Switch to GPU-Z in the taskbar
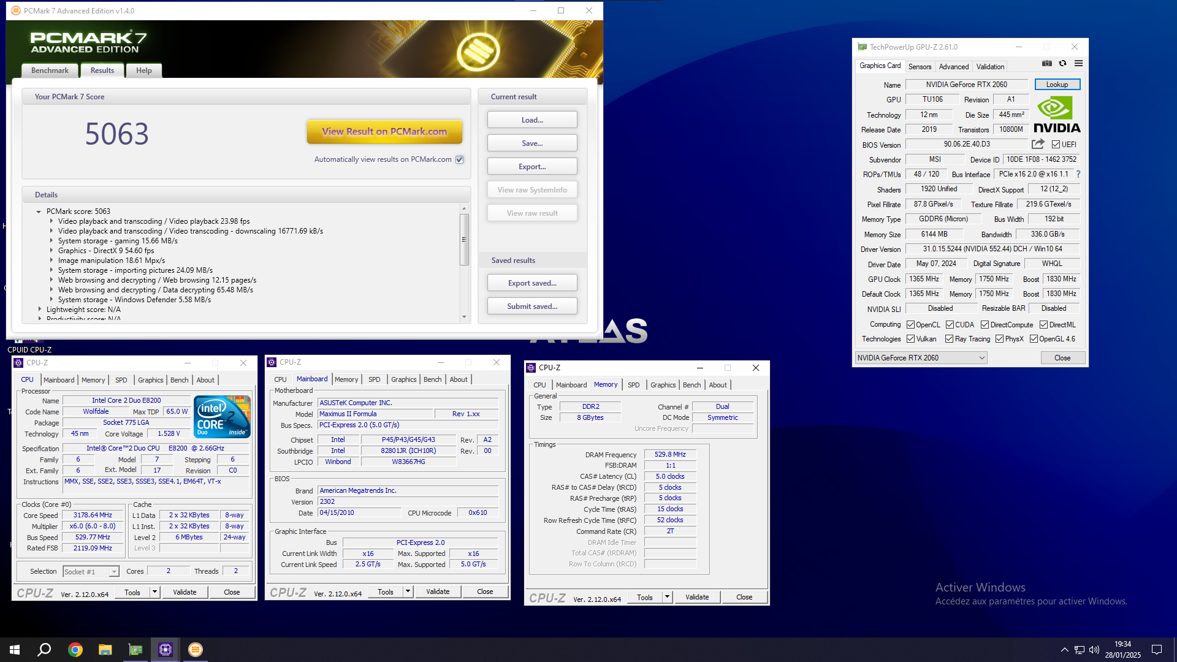 click(135, 650)
